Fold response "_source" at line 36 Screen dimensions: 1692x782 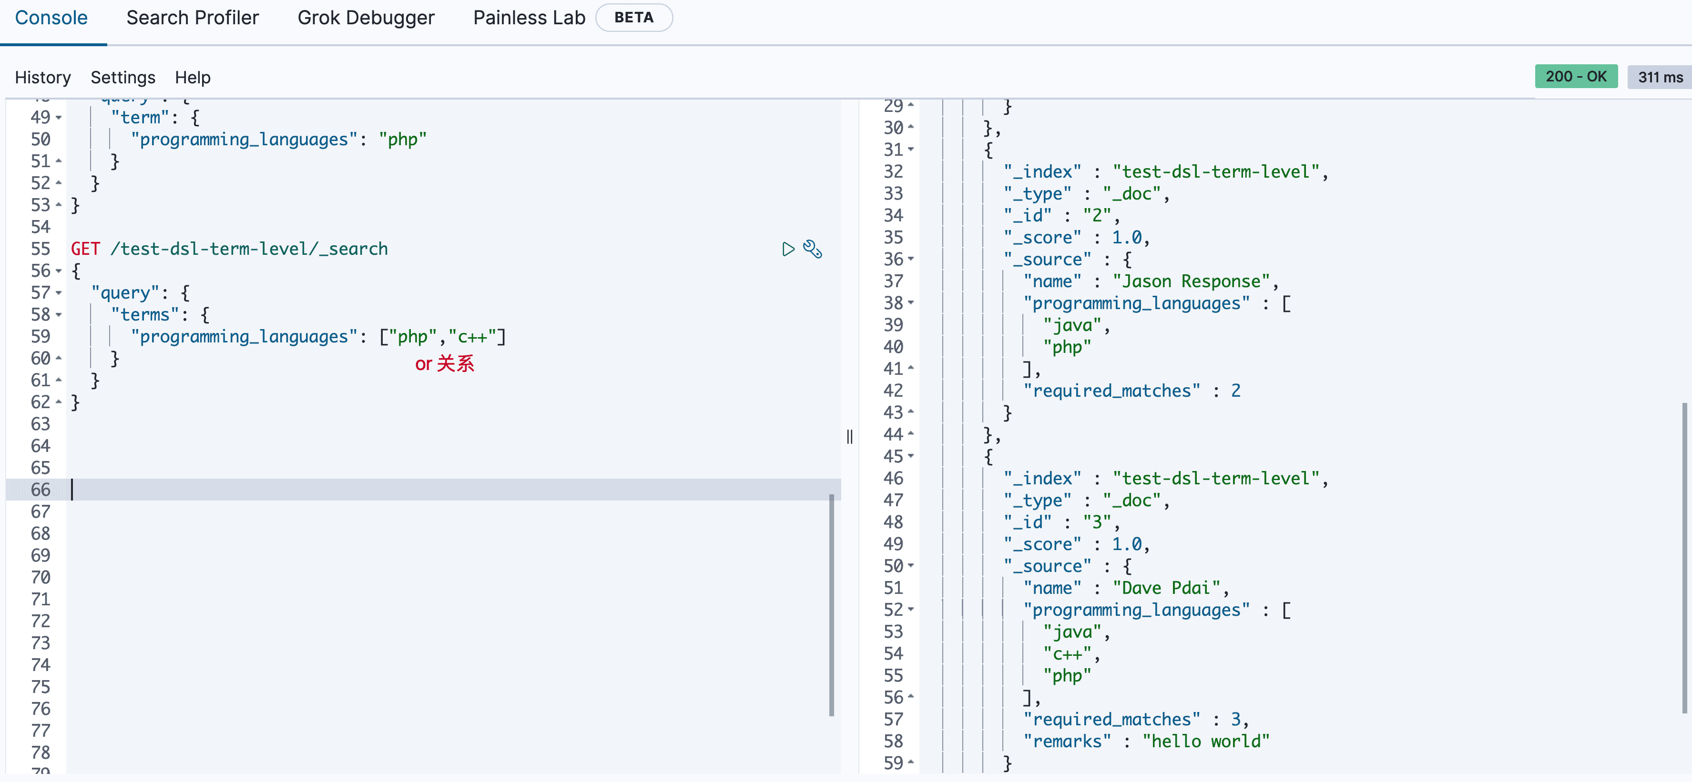click(911, 260)
